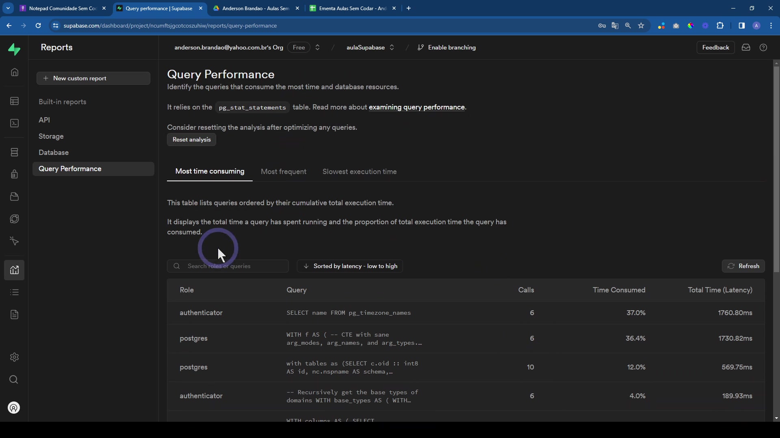Click the Supabase logo icon
Viewport: 780px width, 438px height.
[14, 49]
